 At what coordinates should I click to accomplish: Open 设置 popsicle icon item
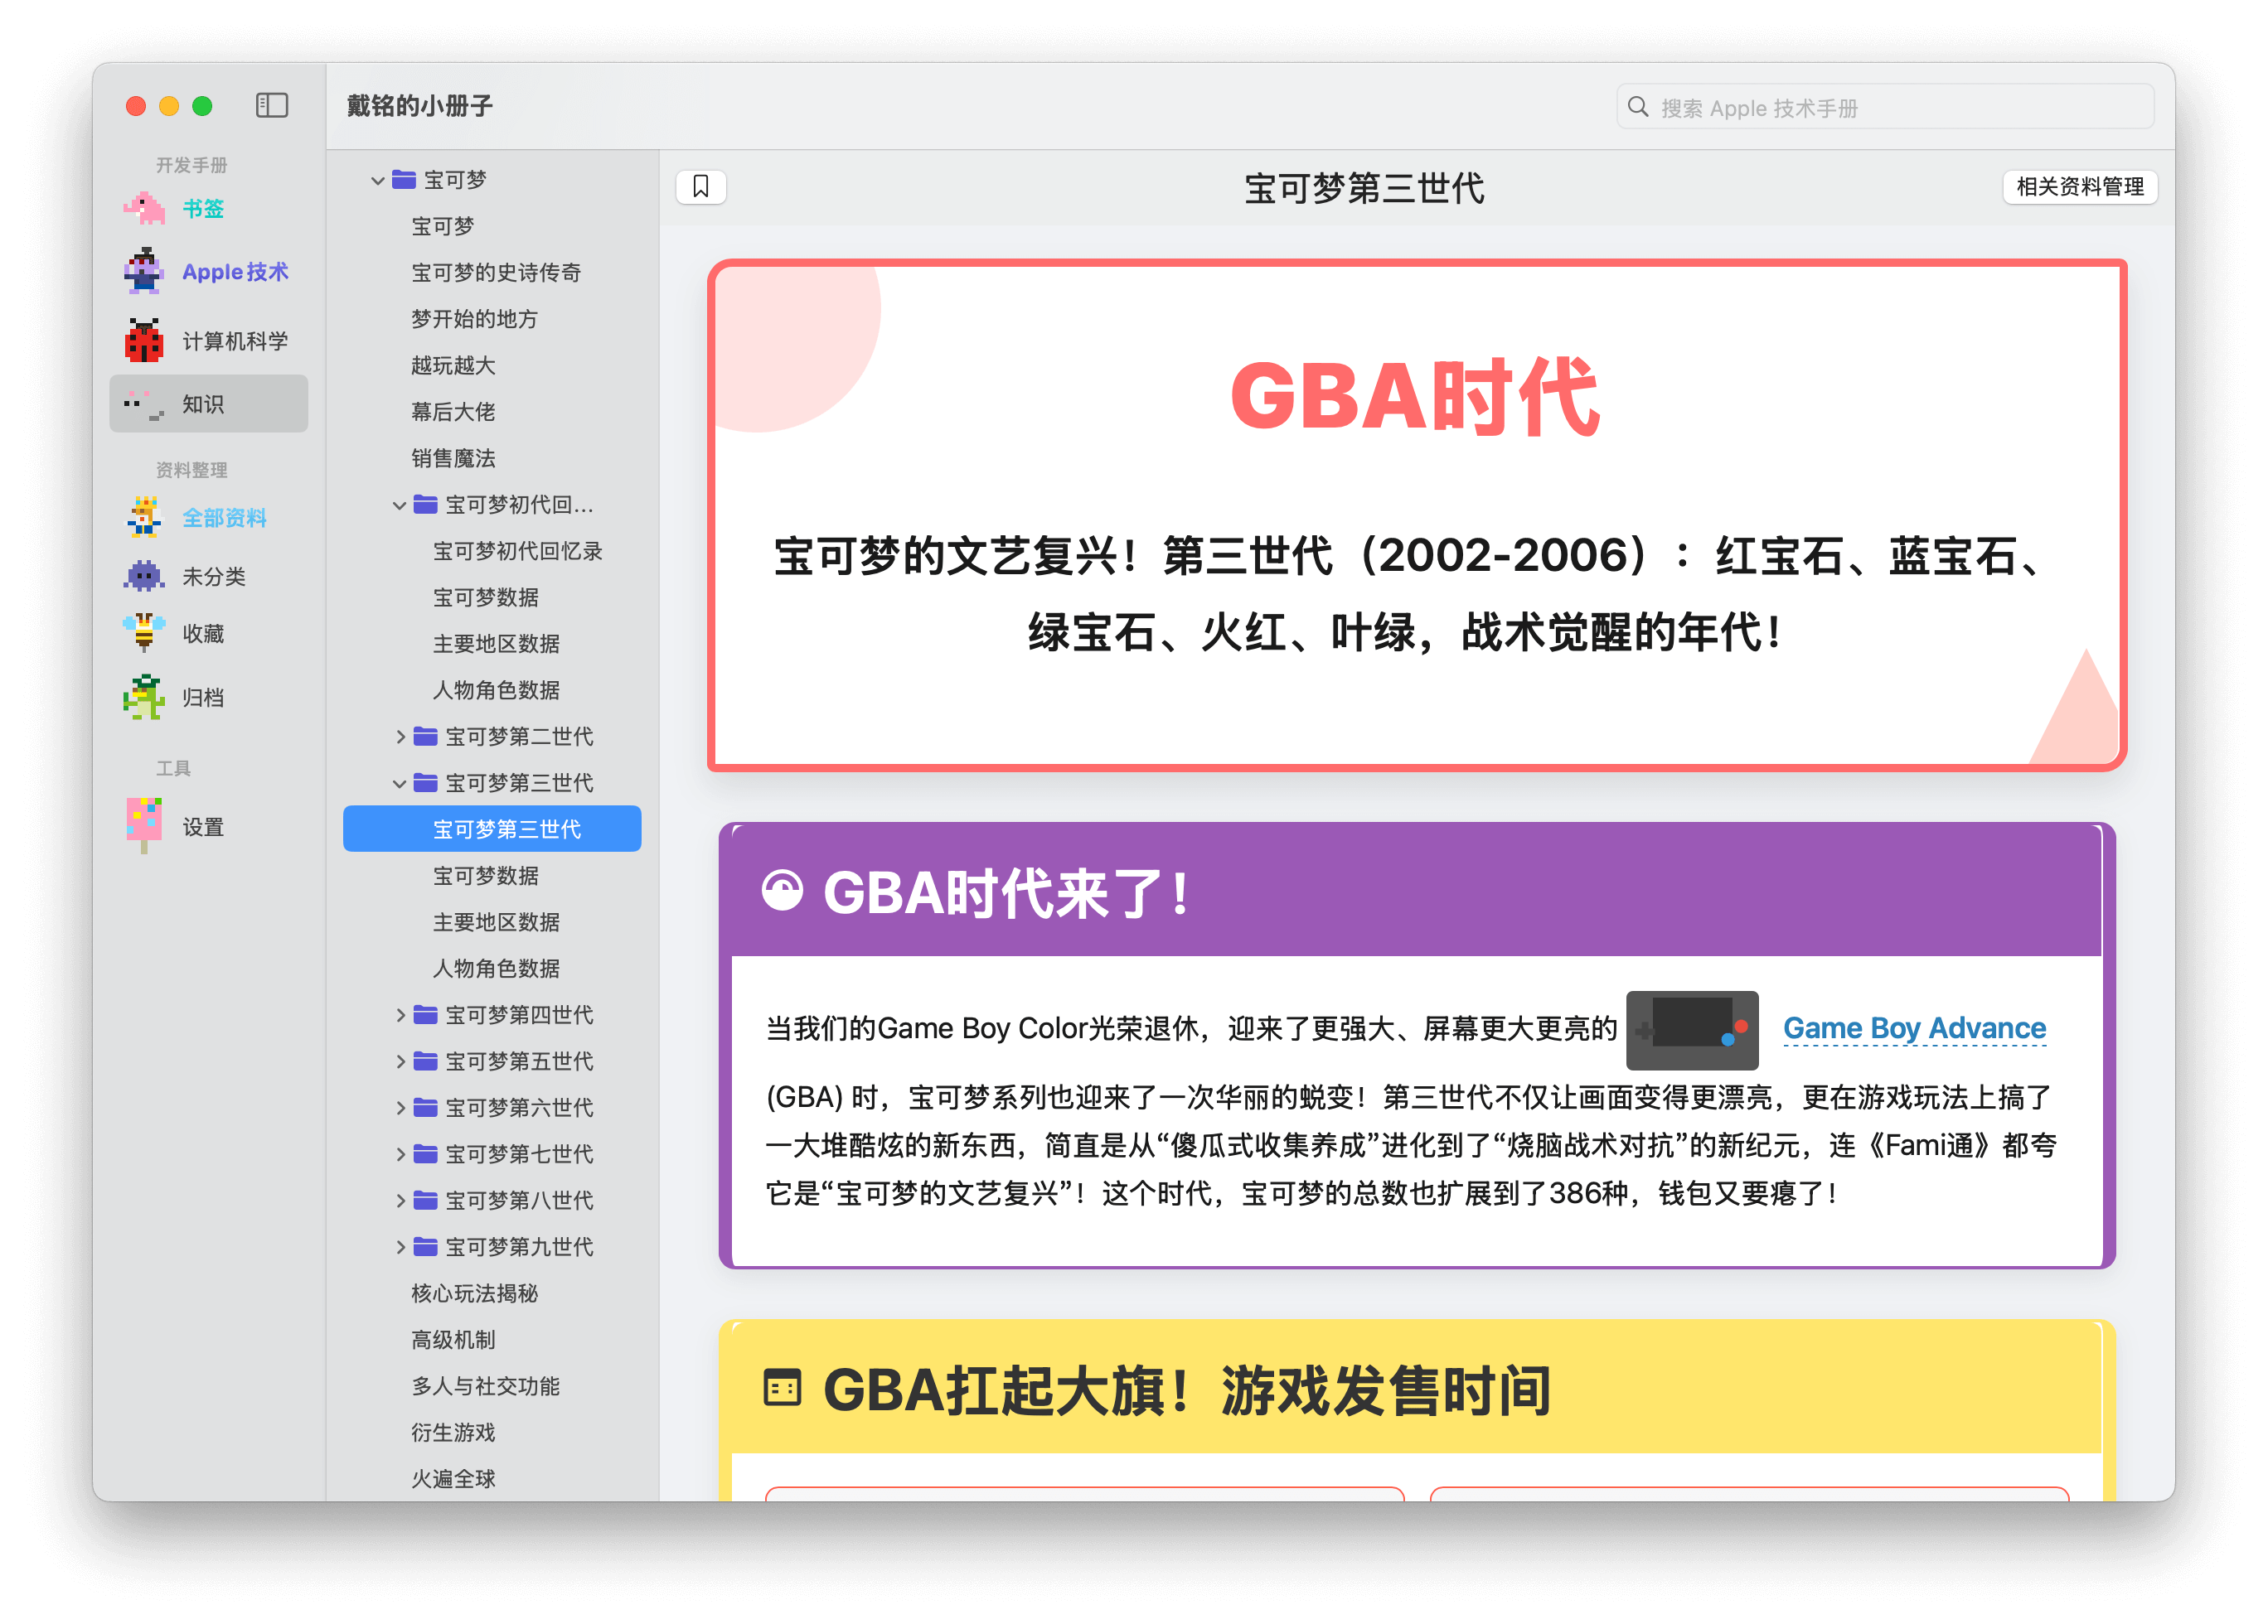pyautogui.click(x=144, y=825)
